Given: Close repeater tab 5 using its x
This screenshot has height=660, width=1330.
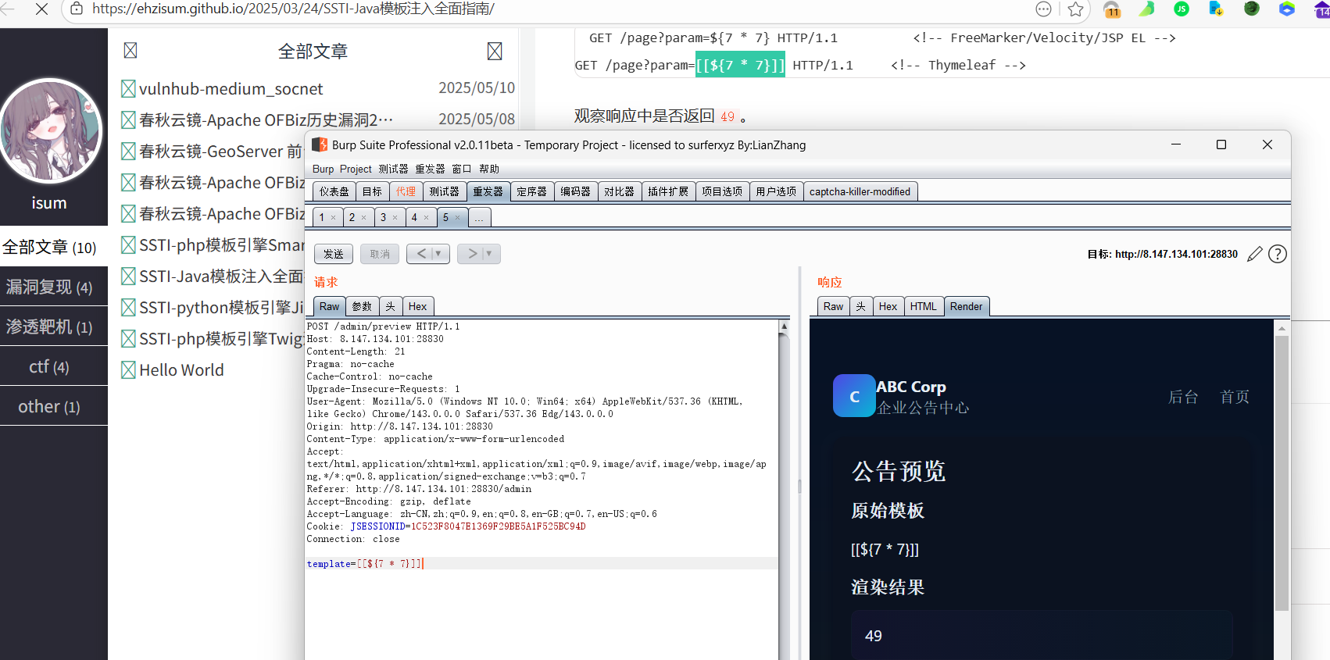Looking at the screenshot, I should pos(458,218).
